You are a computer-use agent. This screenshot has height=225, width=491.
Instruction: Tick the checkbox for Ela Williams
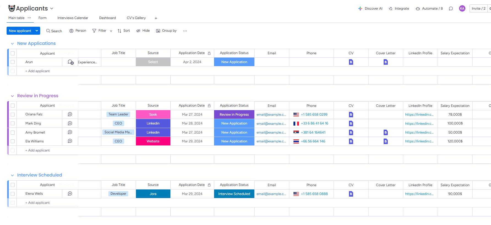click(13, 141)
